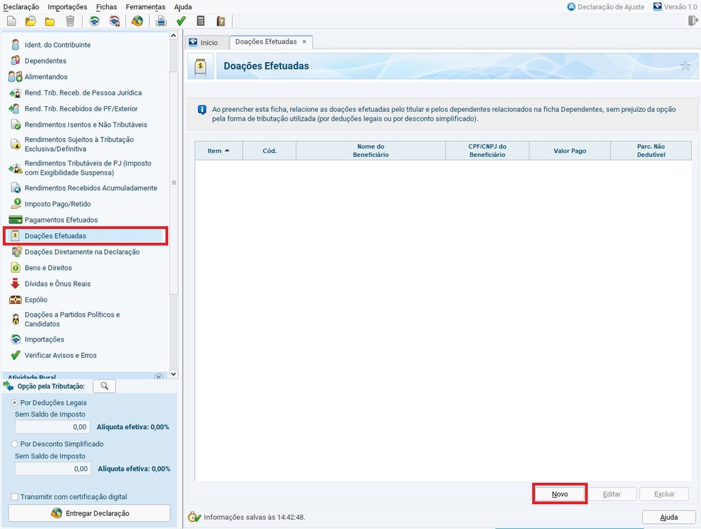This screenshot has height=529, width=701.
Task: Click the printer icon in toolbar
Action: click(x=161, y=21)
